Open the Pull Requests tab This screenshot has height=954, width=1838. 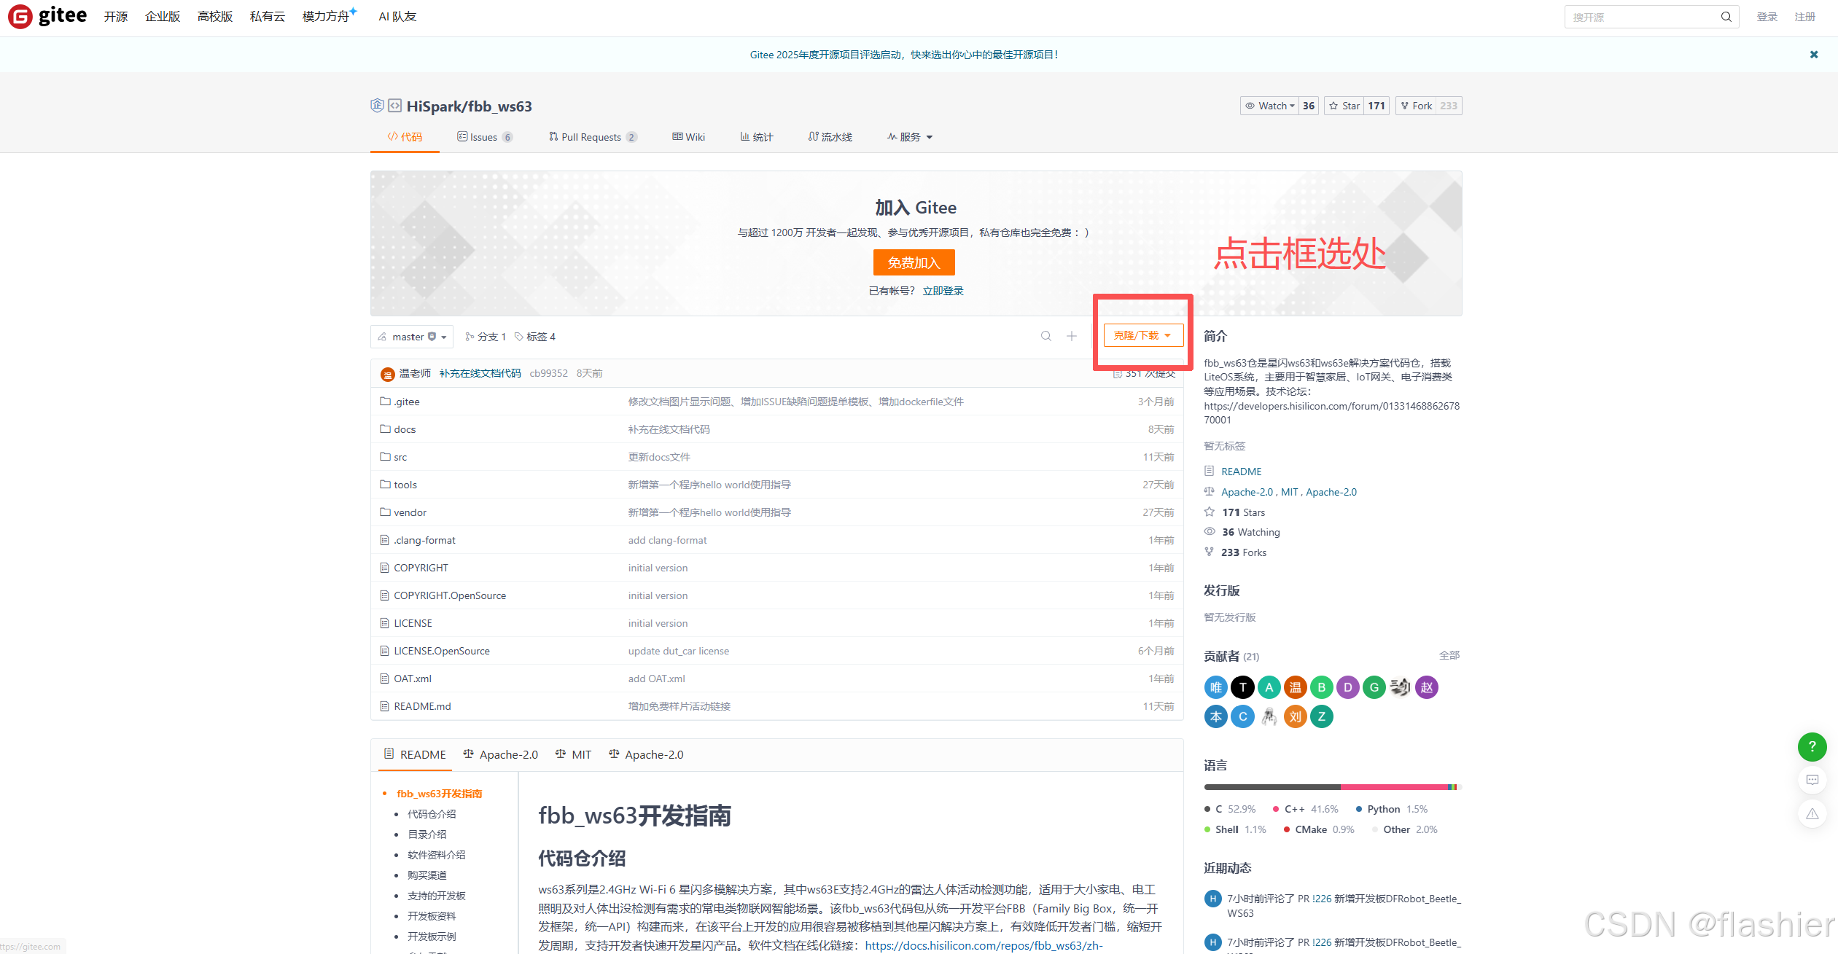591,137
